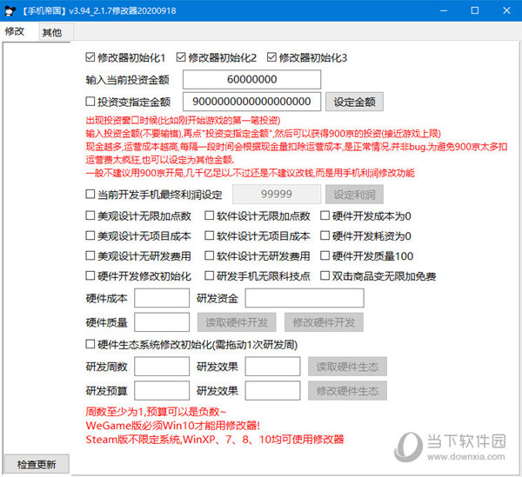Click 研发效果 field beside 研发周数
Screen dimensions: 522x477
(x=272, y=367)
